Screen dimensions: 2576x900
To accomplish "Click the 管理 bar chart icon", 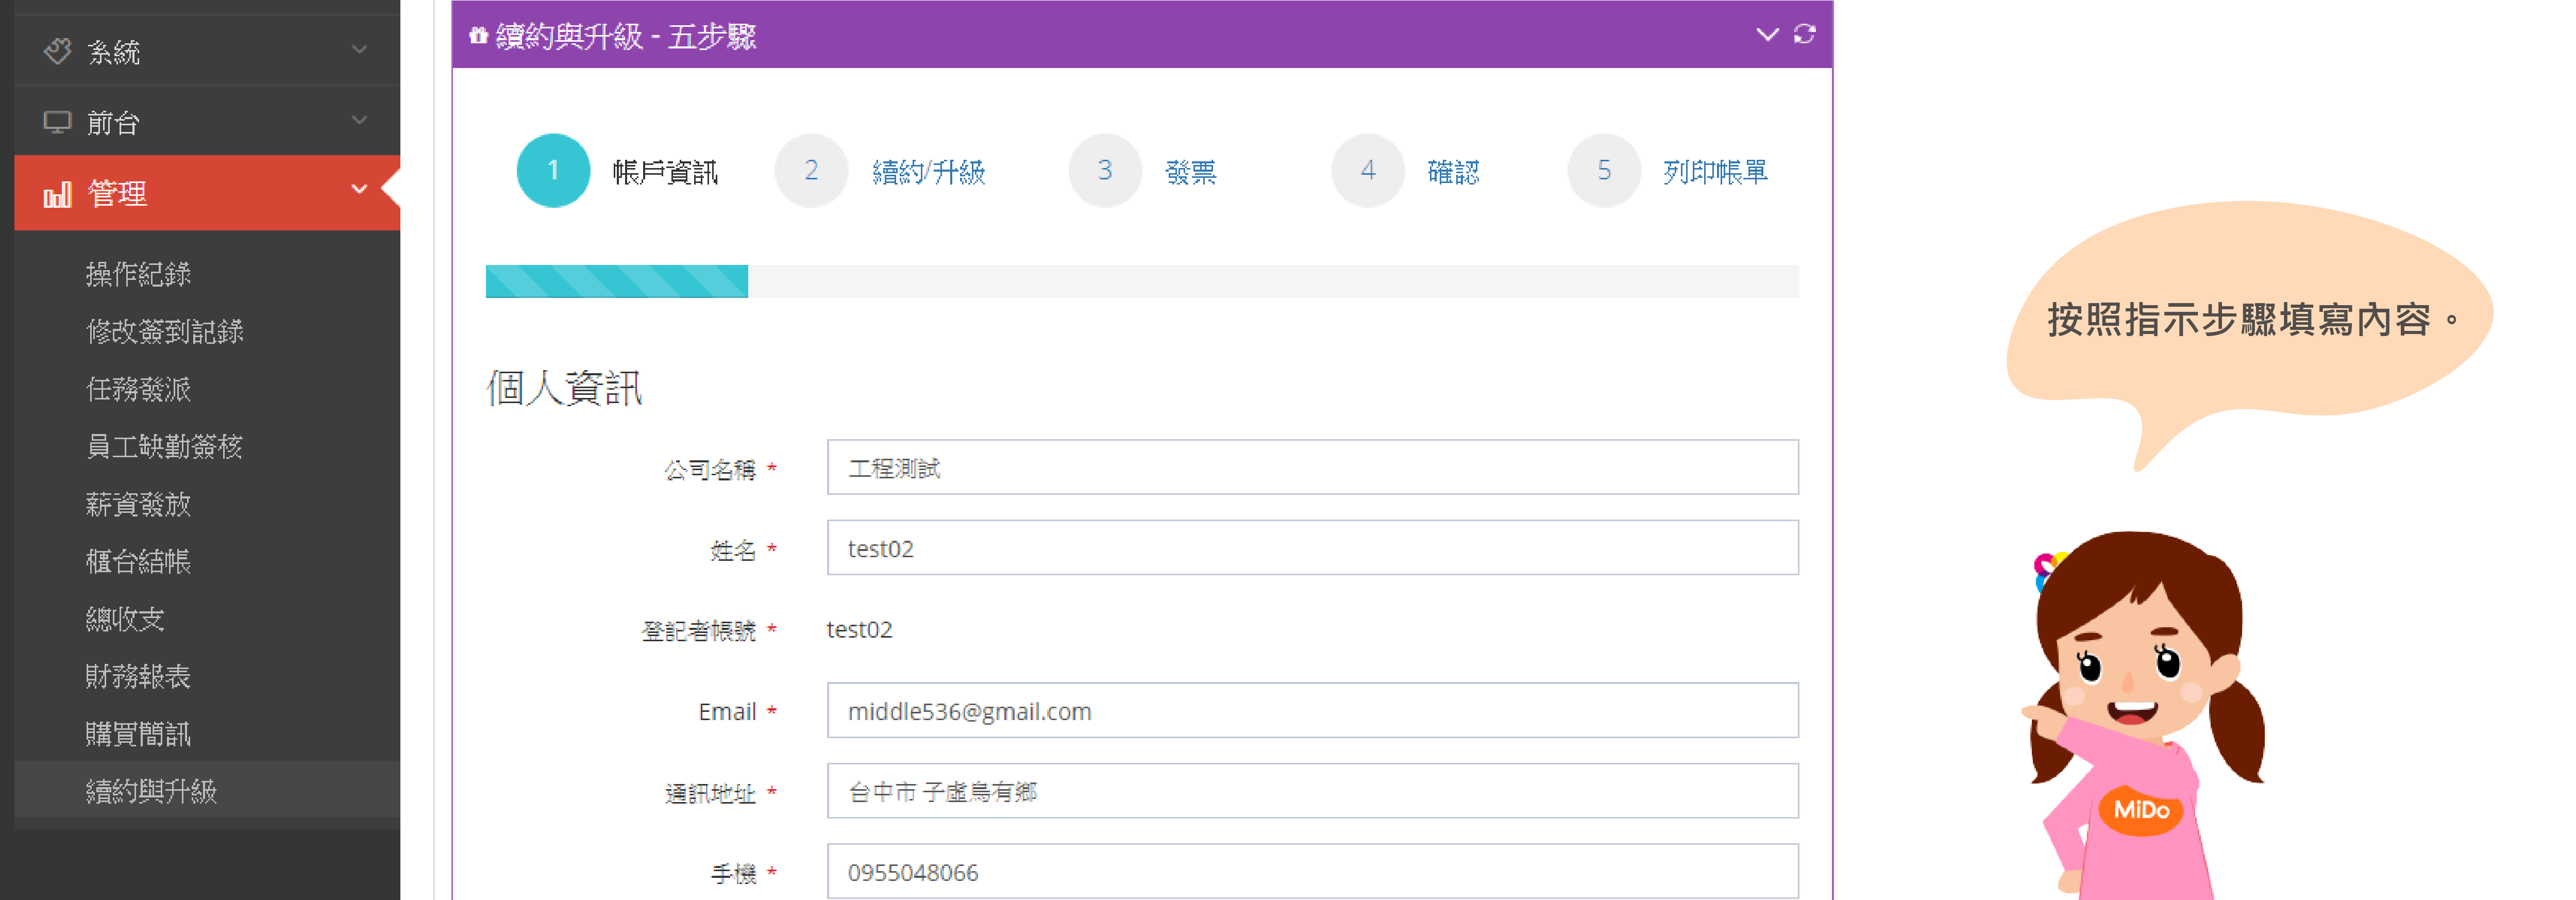I will [x=57, y=193].
